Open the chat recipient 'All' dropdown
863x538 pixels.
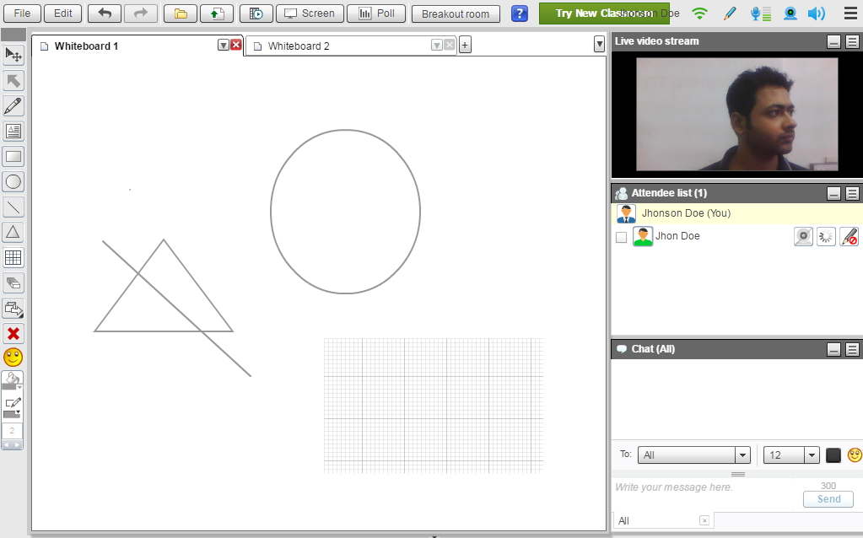(694, 455)
